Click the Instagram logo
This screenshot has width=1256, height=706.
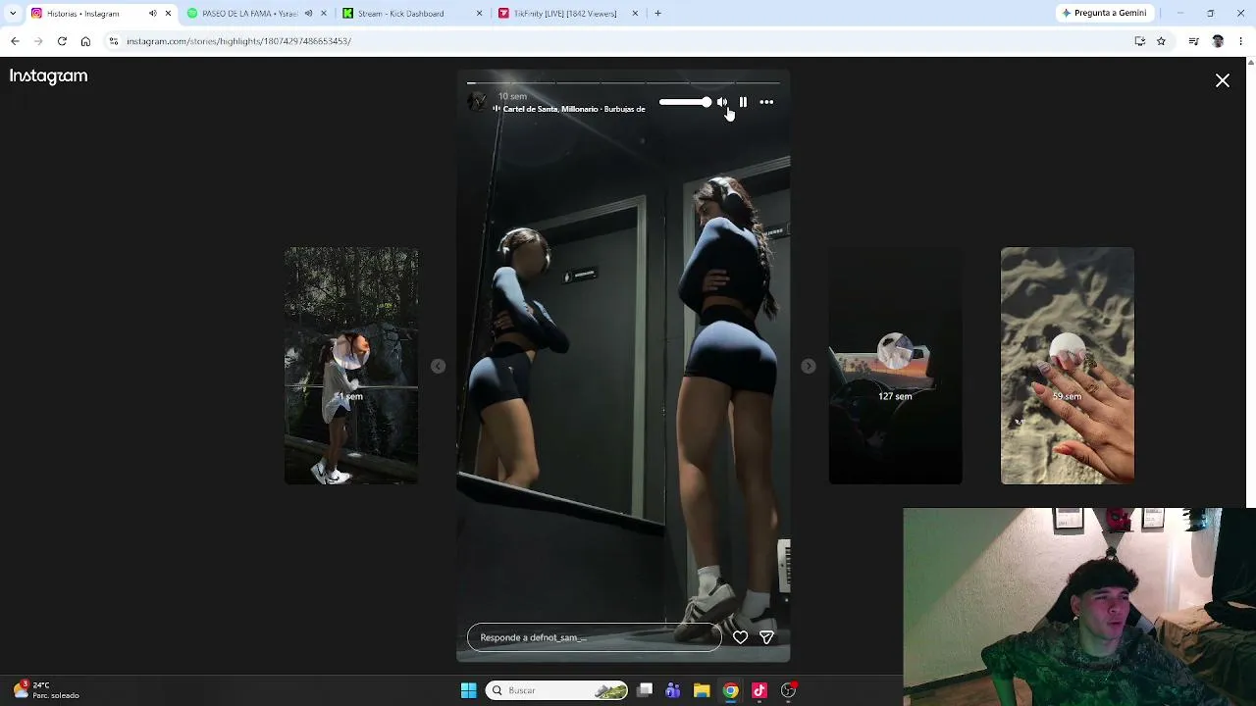point(48,76)
